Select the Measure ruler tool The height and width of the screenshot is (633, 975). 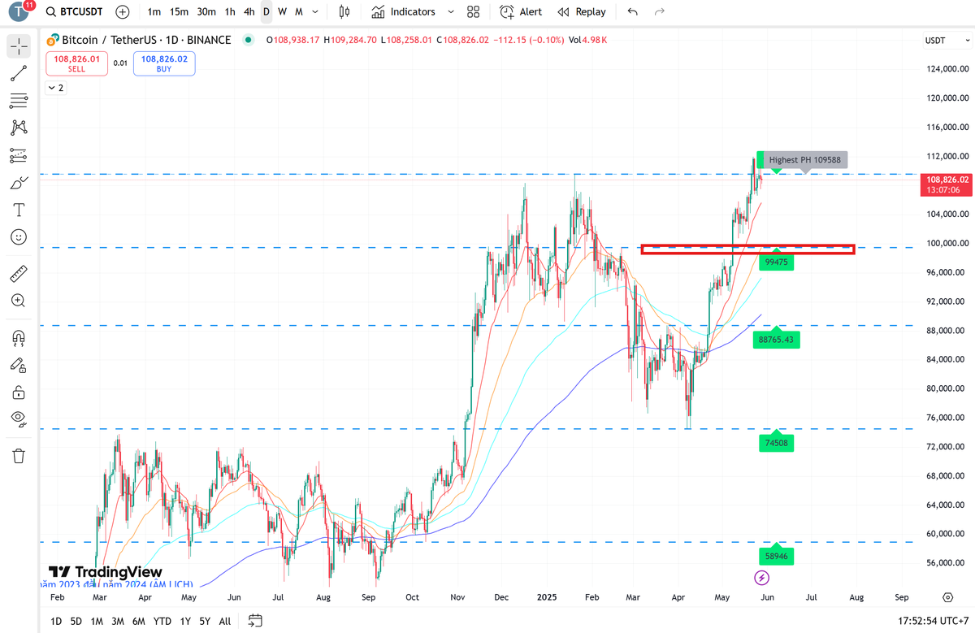[x=18, y=273]
